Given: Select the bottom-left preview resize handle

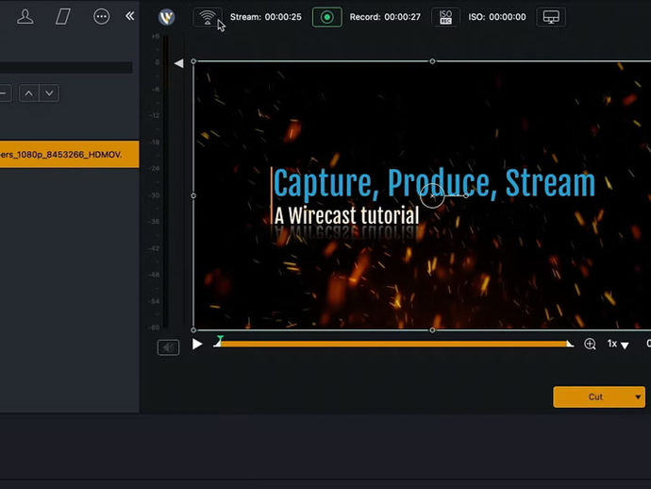Looking at the screenshot, I should [x=193, y=329].
